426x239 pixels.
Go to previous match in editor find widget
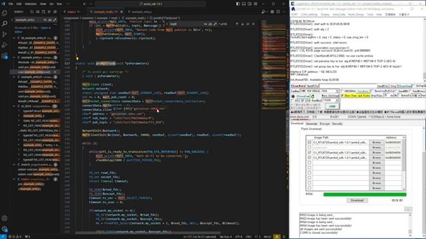click(x=237, y=24)
